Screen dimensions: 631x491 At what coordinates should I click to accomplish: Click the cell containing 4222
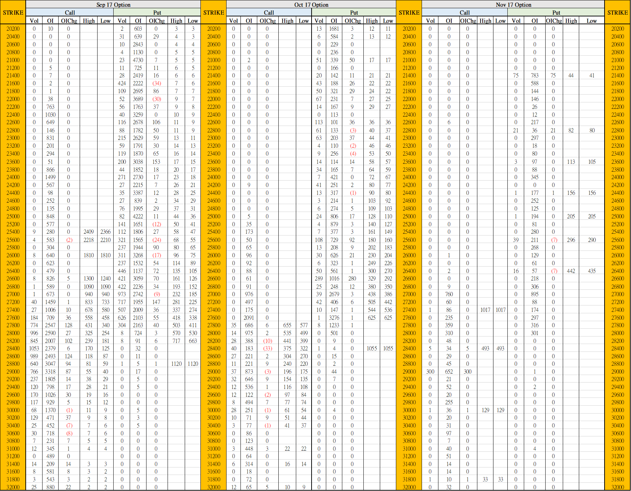coord(138,216)
